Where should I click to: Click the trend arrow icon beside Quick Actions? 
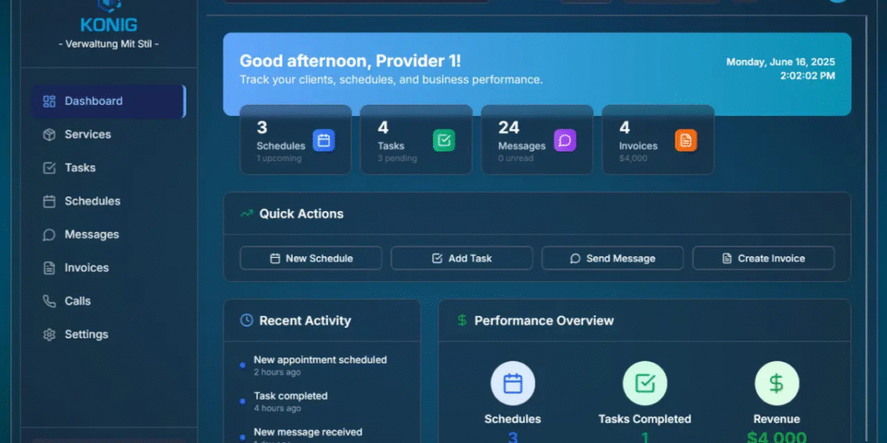[247, 214]
